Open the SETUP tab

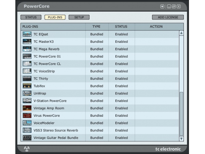click(x=79, y=17)
